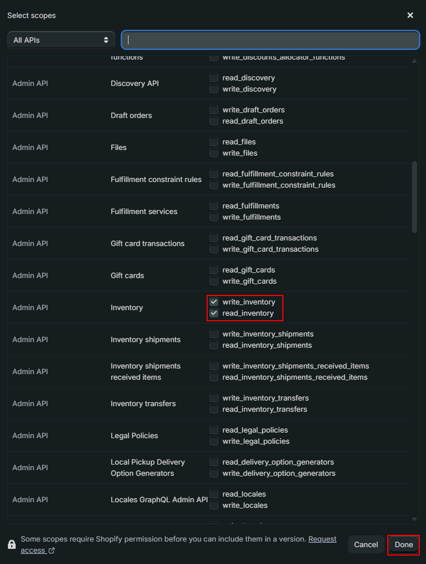Enable read_legal_policies checkbox
426x564 pixels.
214,430
